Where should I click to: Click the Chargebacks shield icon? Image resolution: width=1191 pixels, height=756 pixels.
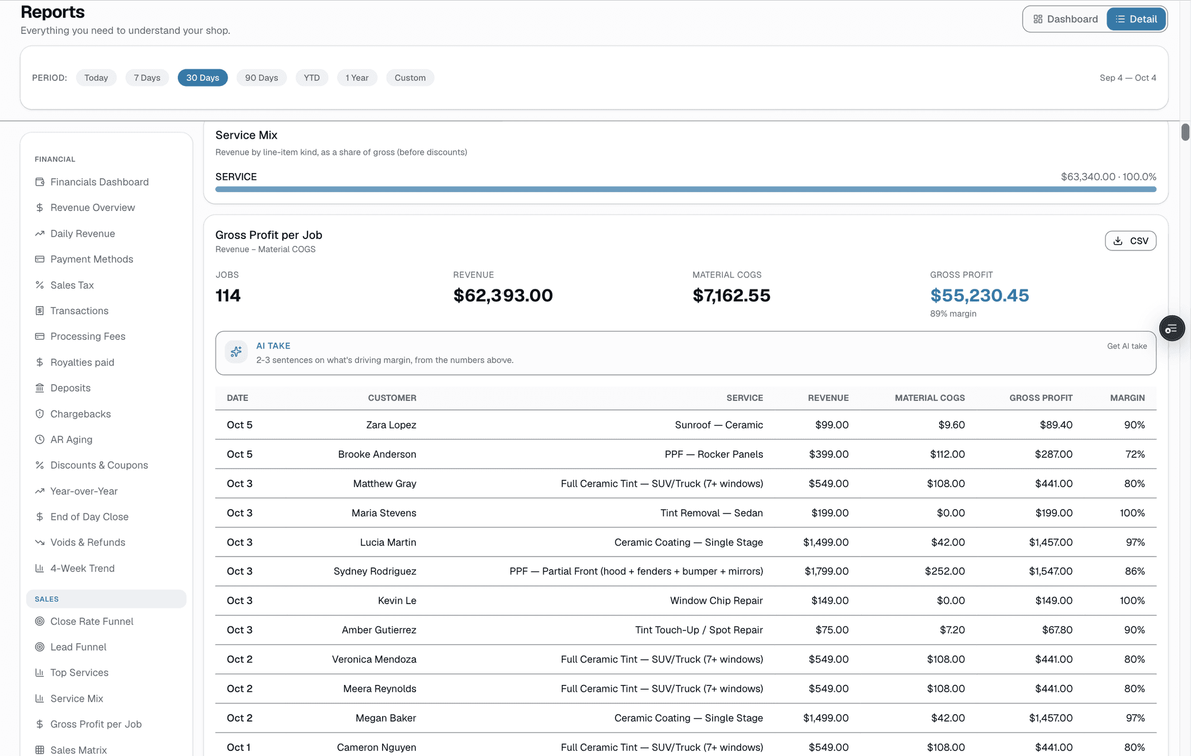point(40,414)
